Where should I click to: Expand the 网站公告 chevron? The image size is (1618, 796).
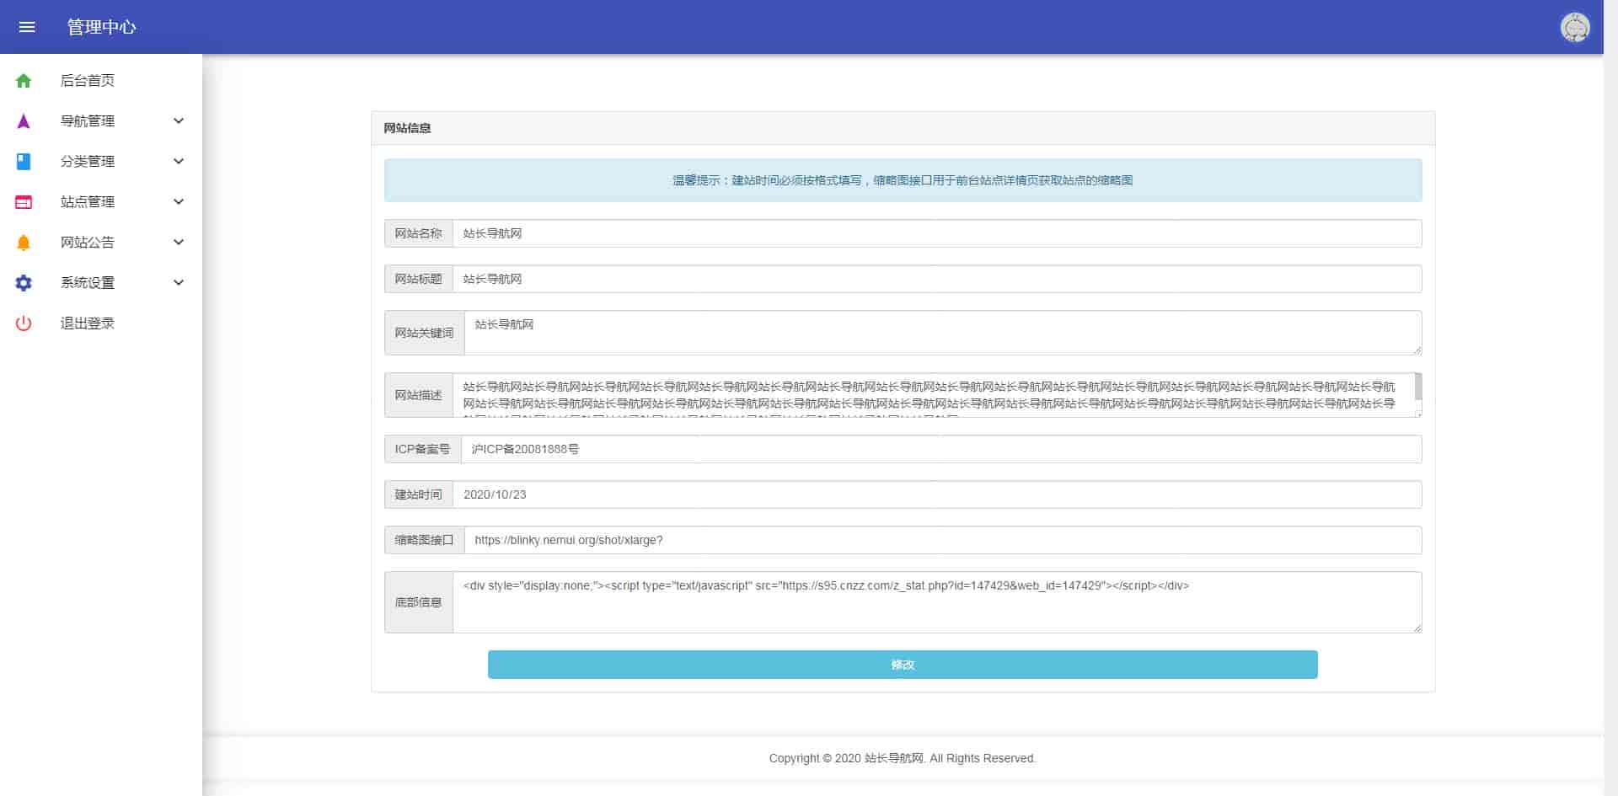pyautogui.click(x=179, y=243)
